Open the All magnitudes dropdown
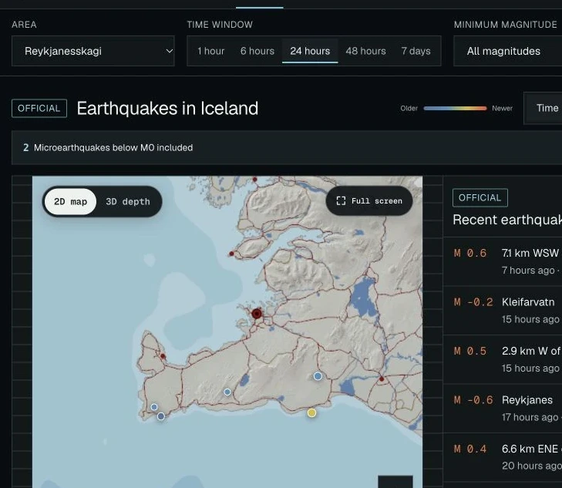This screenshot has height=488, width=562. [x=507, y=51]
